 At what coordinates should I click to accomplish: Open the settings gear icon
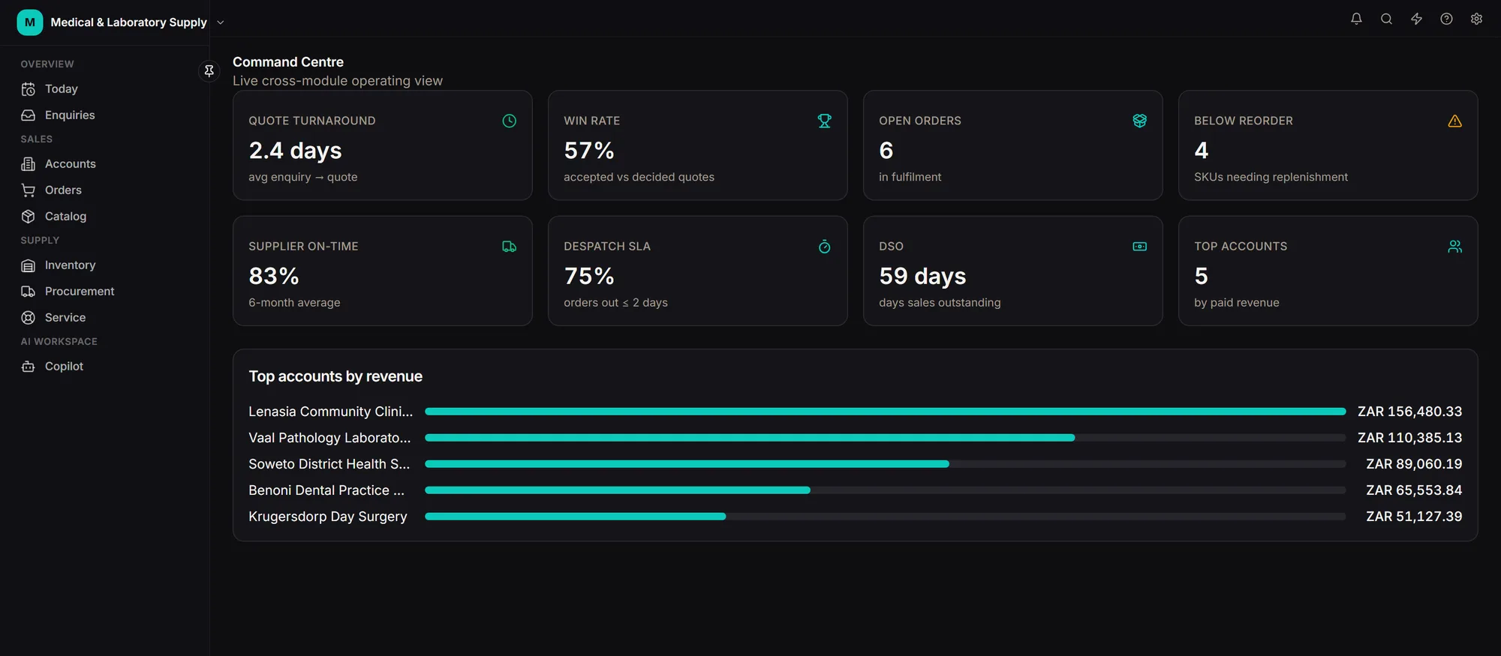tap(1476, 19)
